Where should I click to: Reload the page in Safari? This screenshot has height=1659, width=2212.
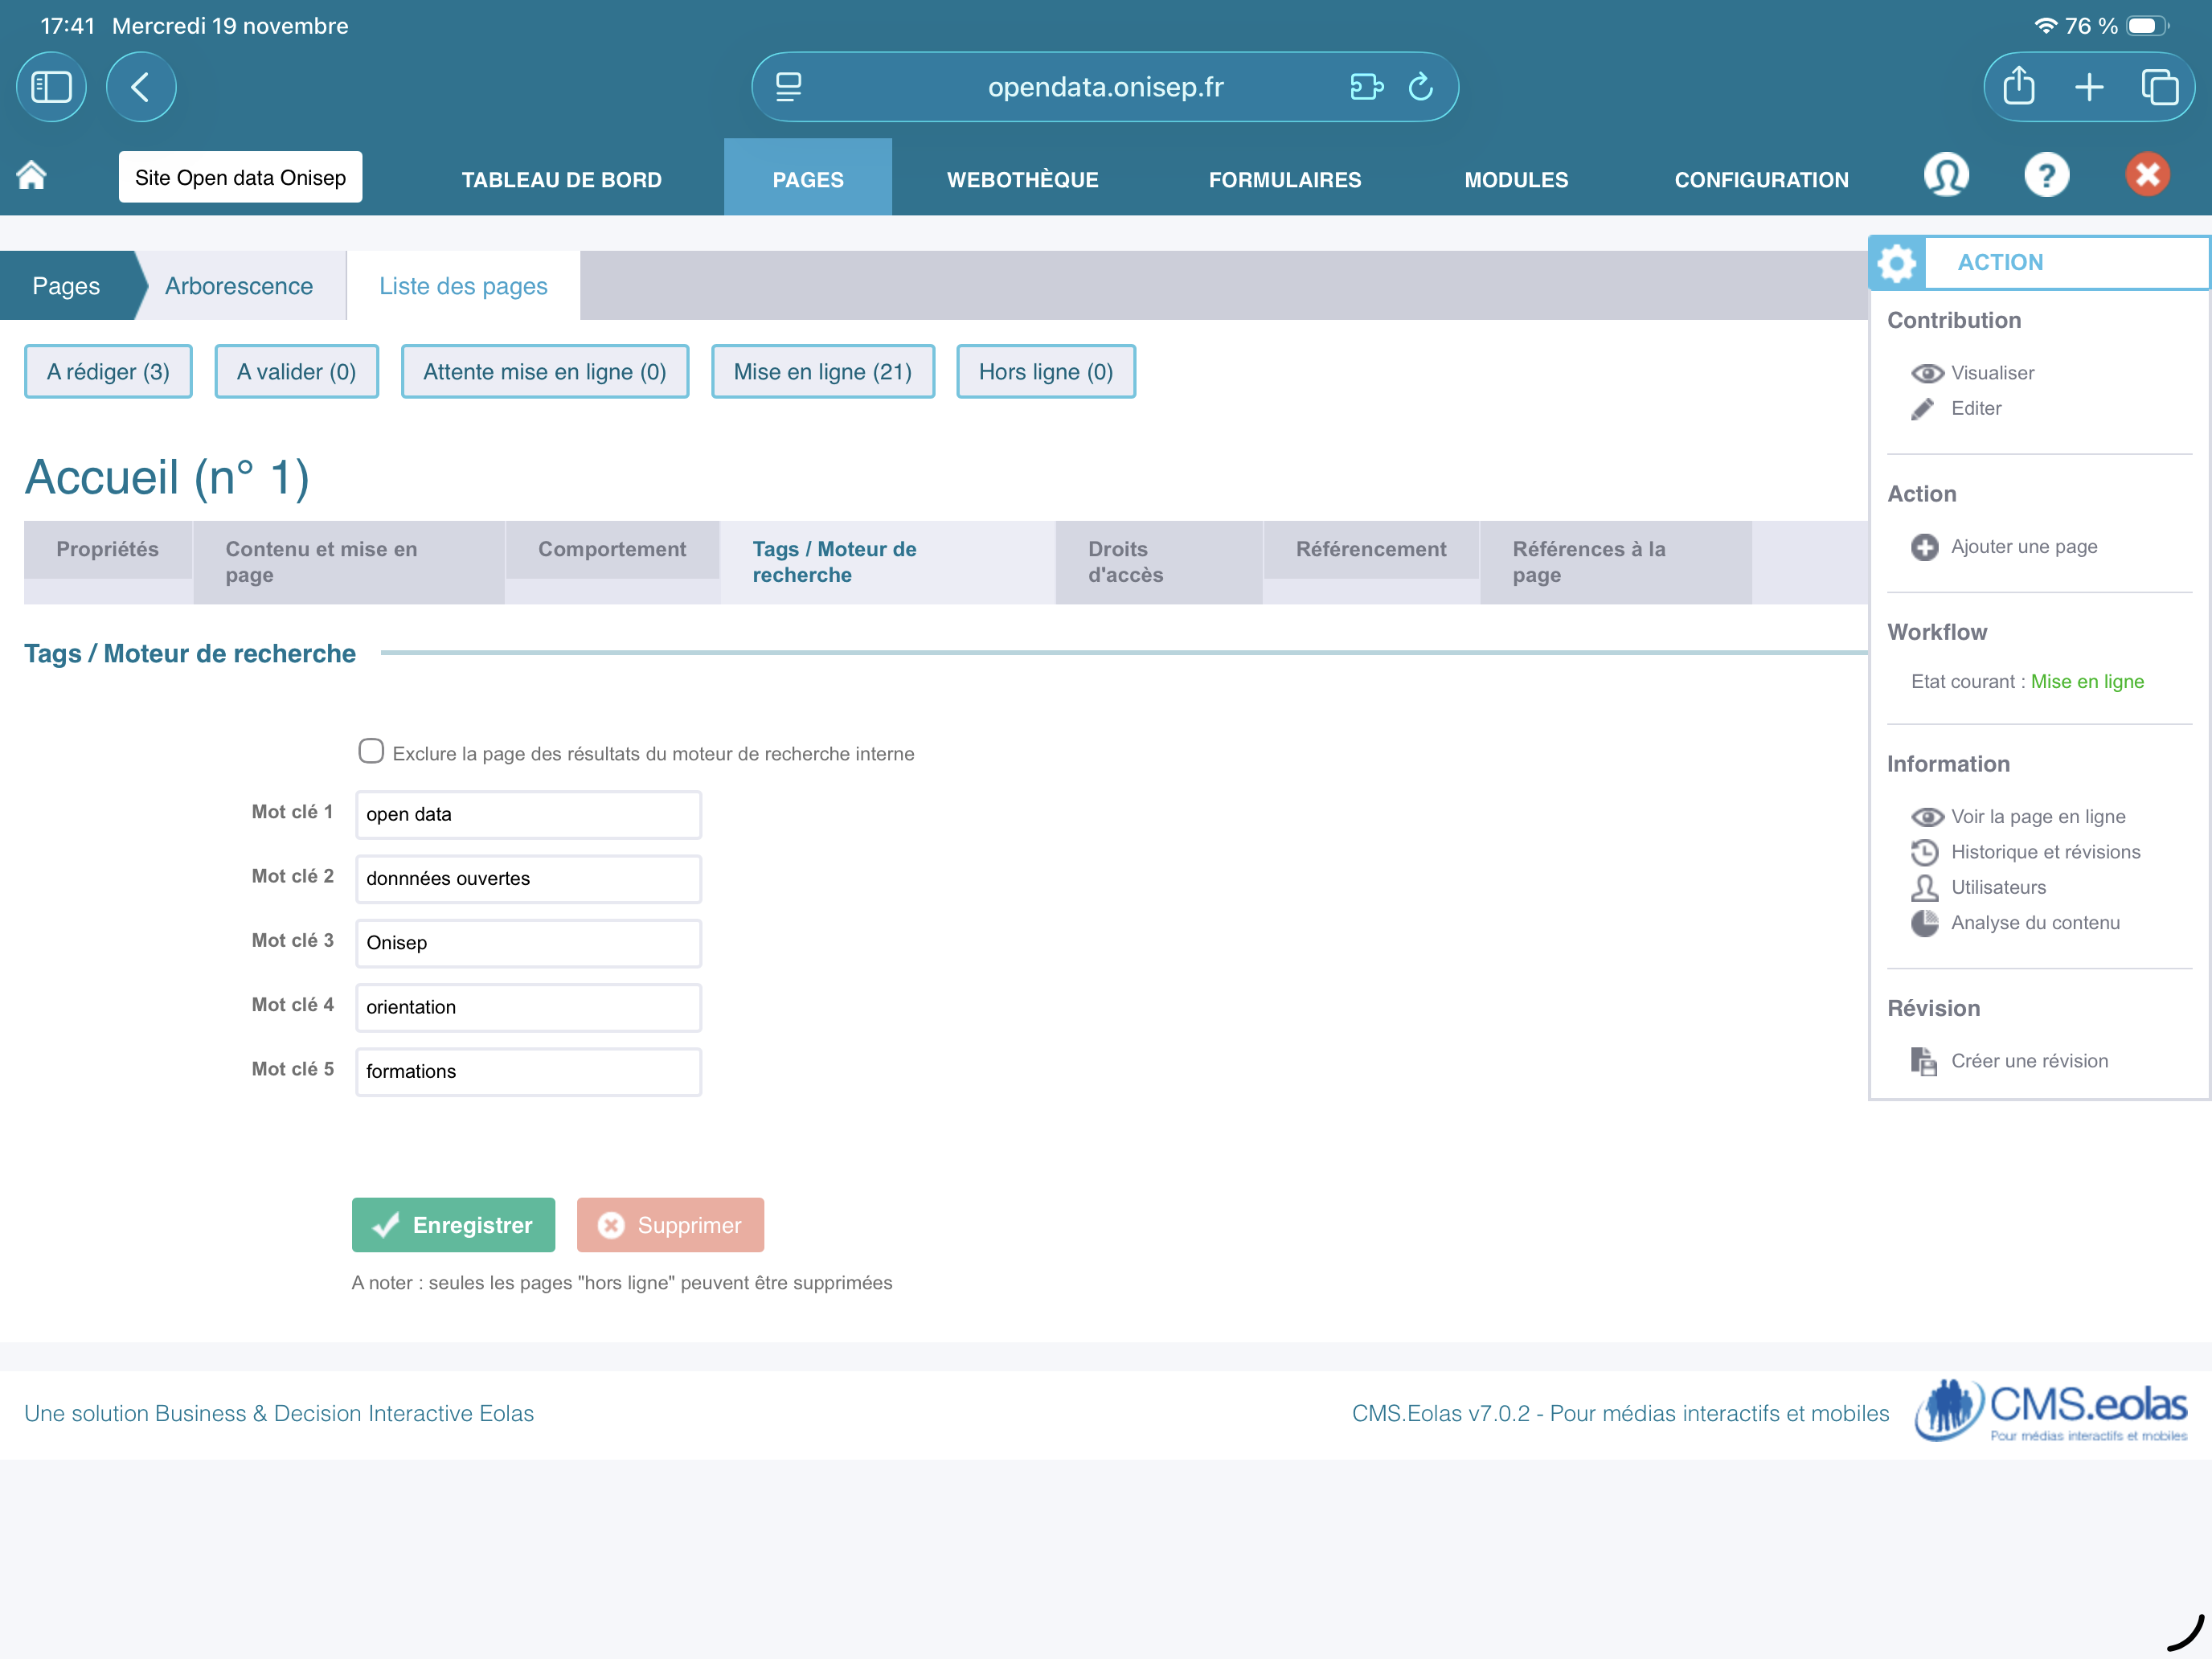1420,87
